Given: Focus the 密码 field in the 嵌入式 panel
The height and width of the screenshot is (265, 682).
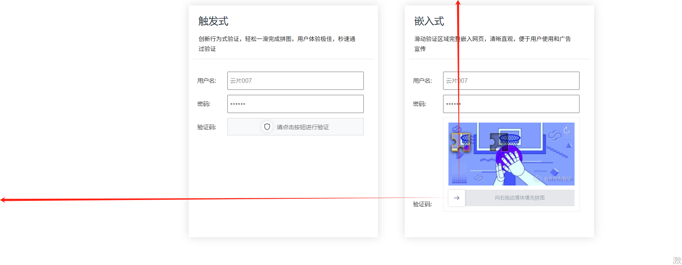Looking at the screenshot, I should [x=511, y=104].
